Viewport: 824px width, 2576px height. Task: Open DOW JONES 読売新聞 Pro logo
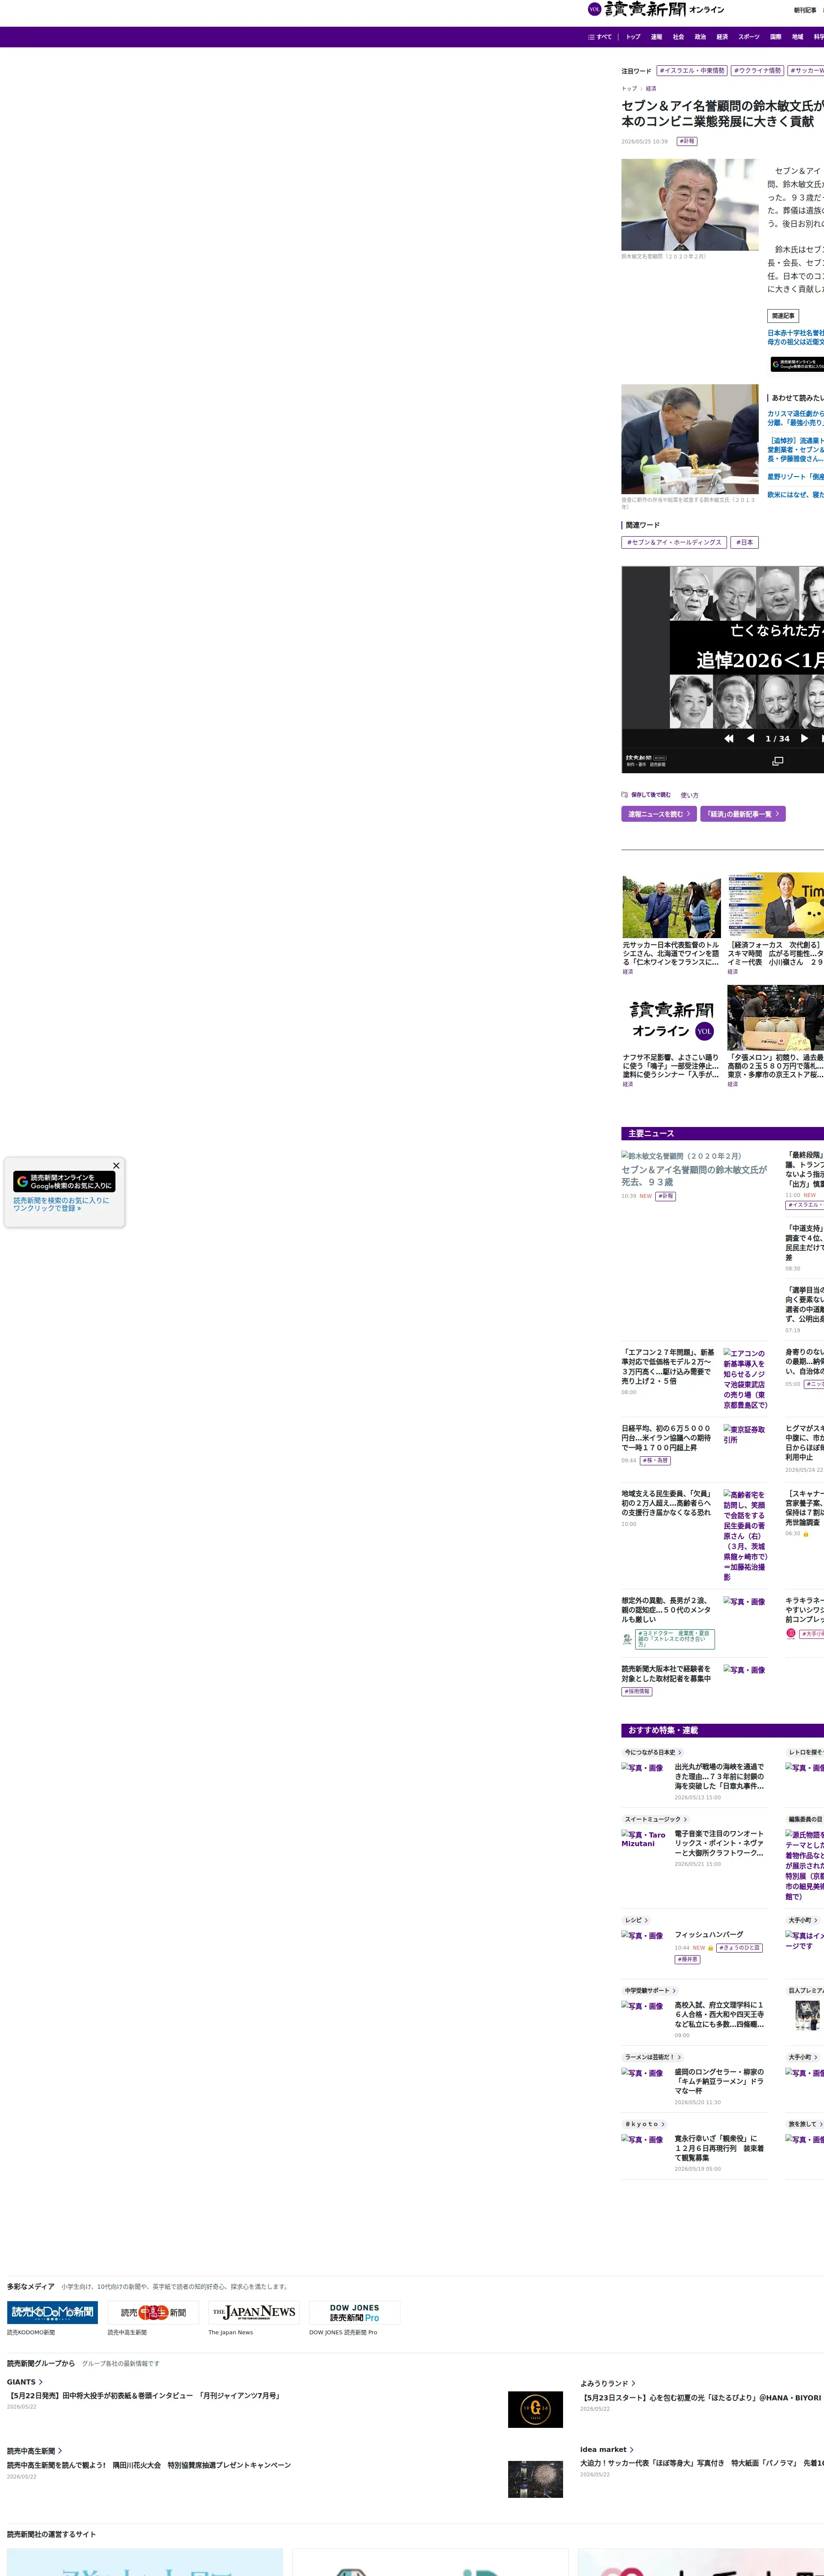(355, 2312)
